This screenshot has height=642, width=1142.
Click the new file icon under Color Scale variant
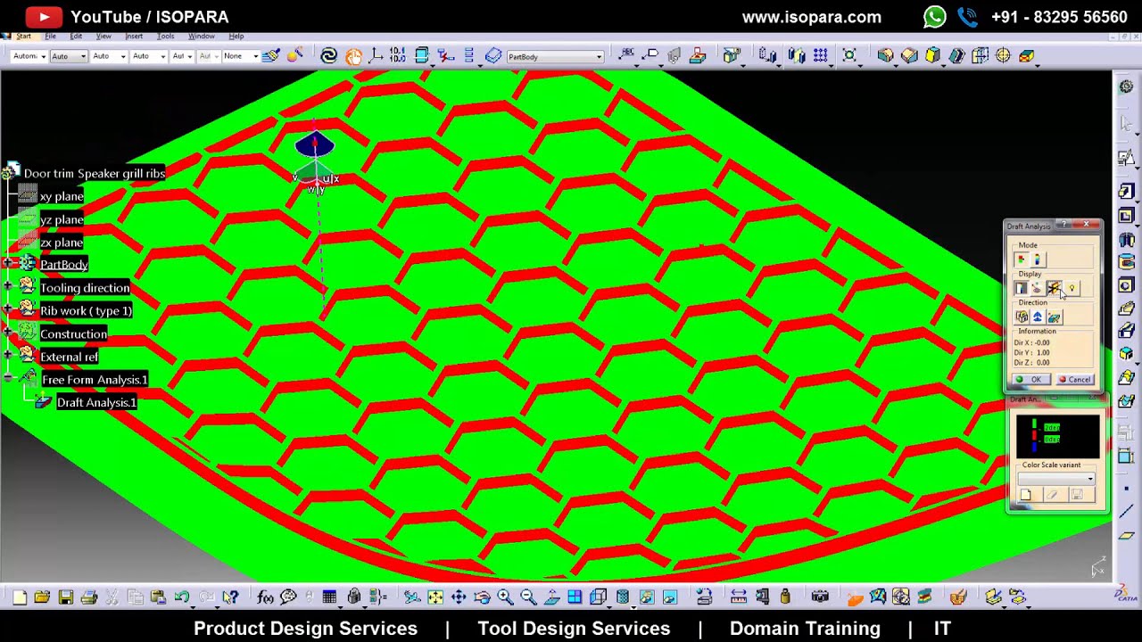[x=1025, y=496]
